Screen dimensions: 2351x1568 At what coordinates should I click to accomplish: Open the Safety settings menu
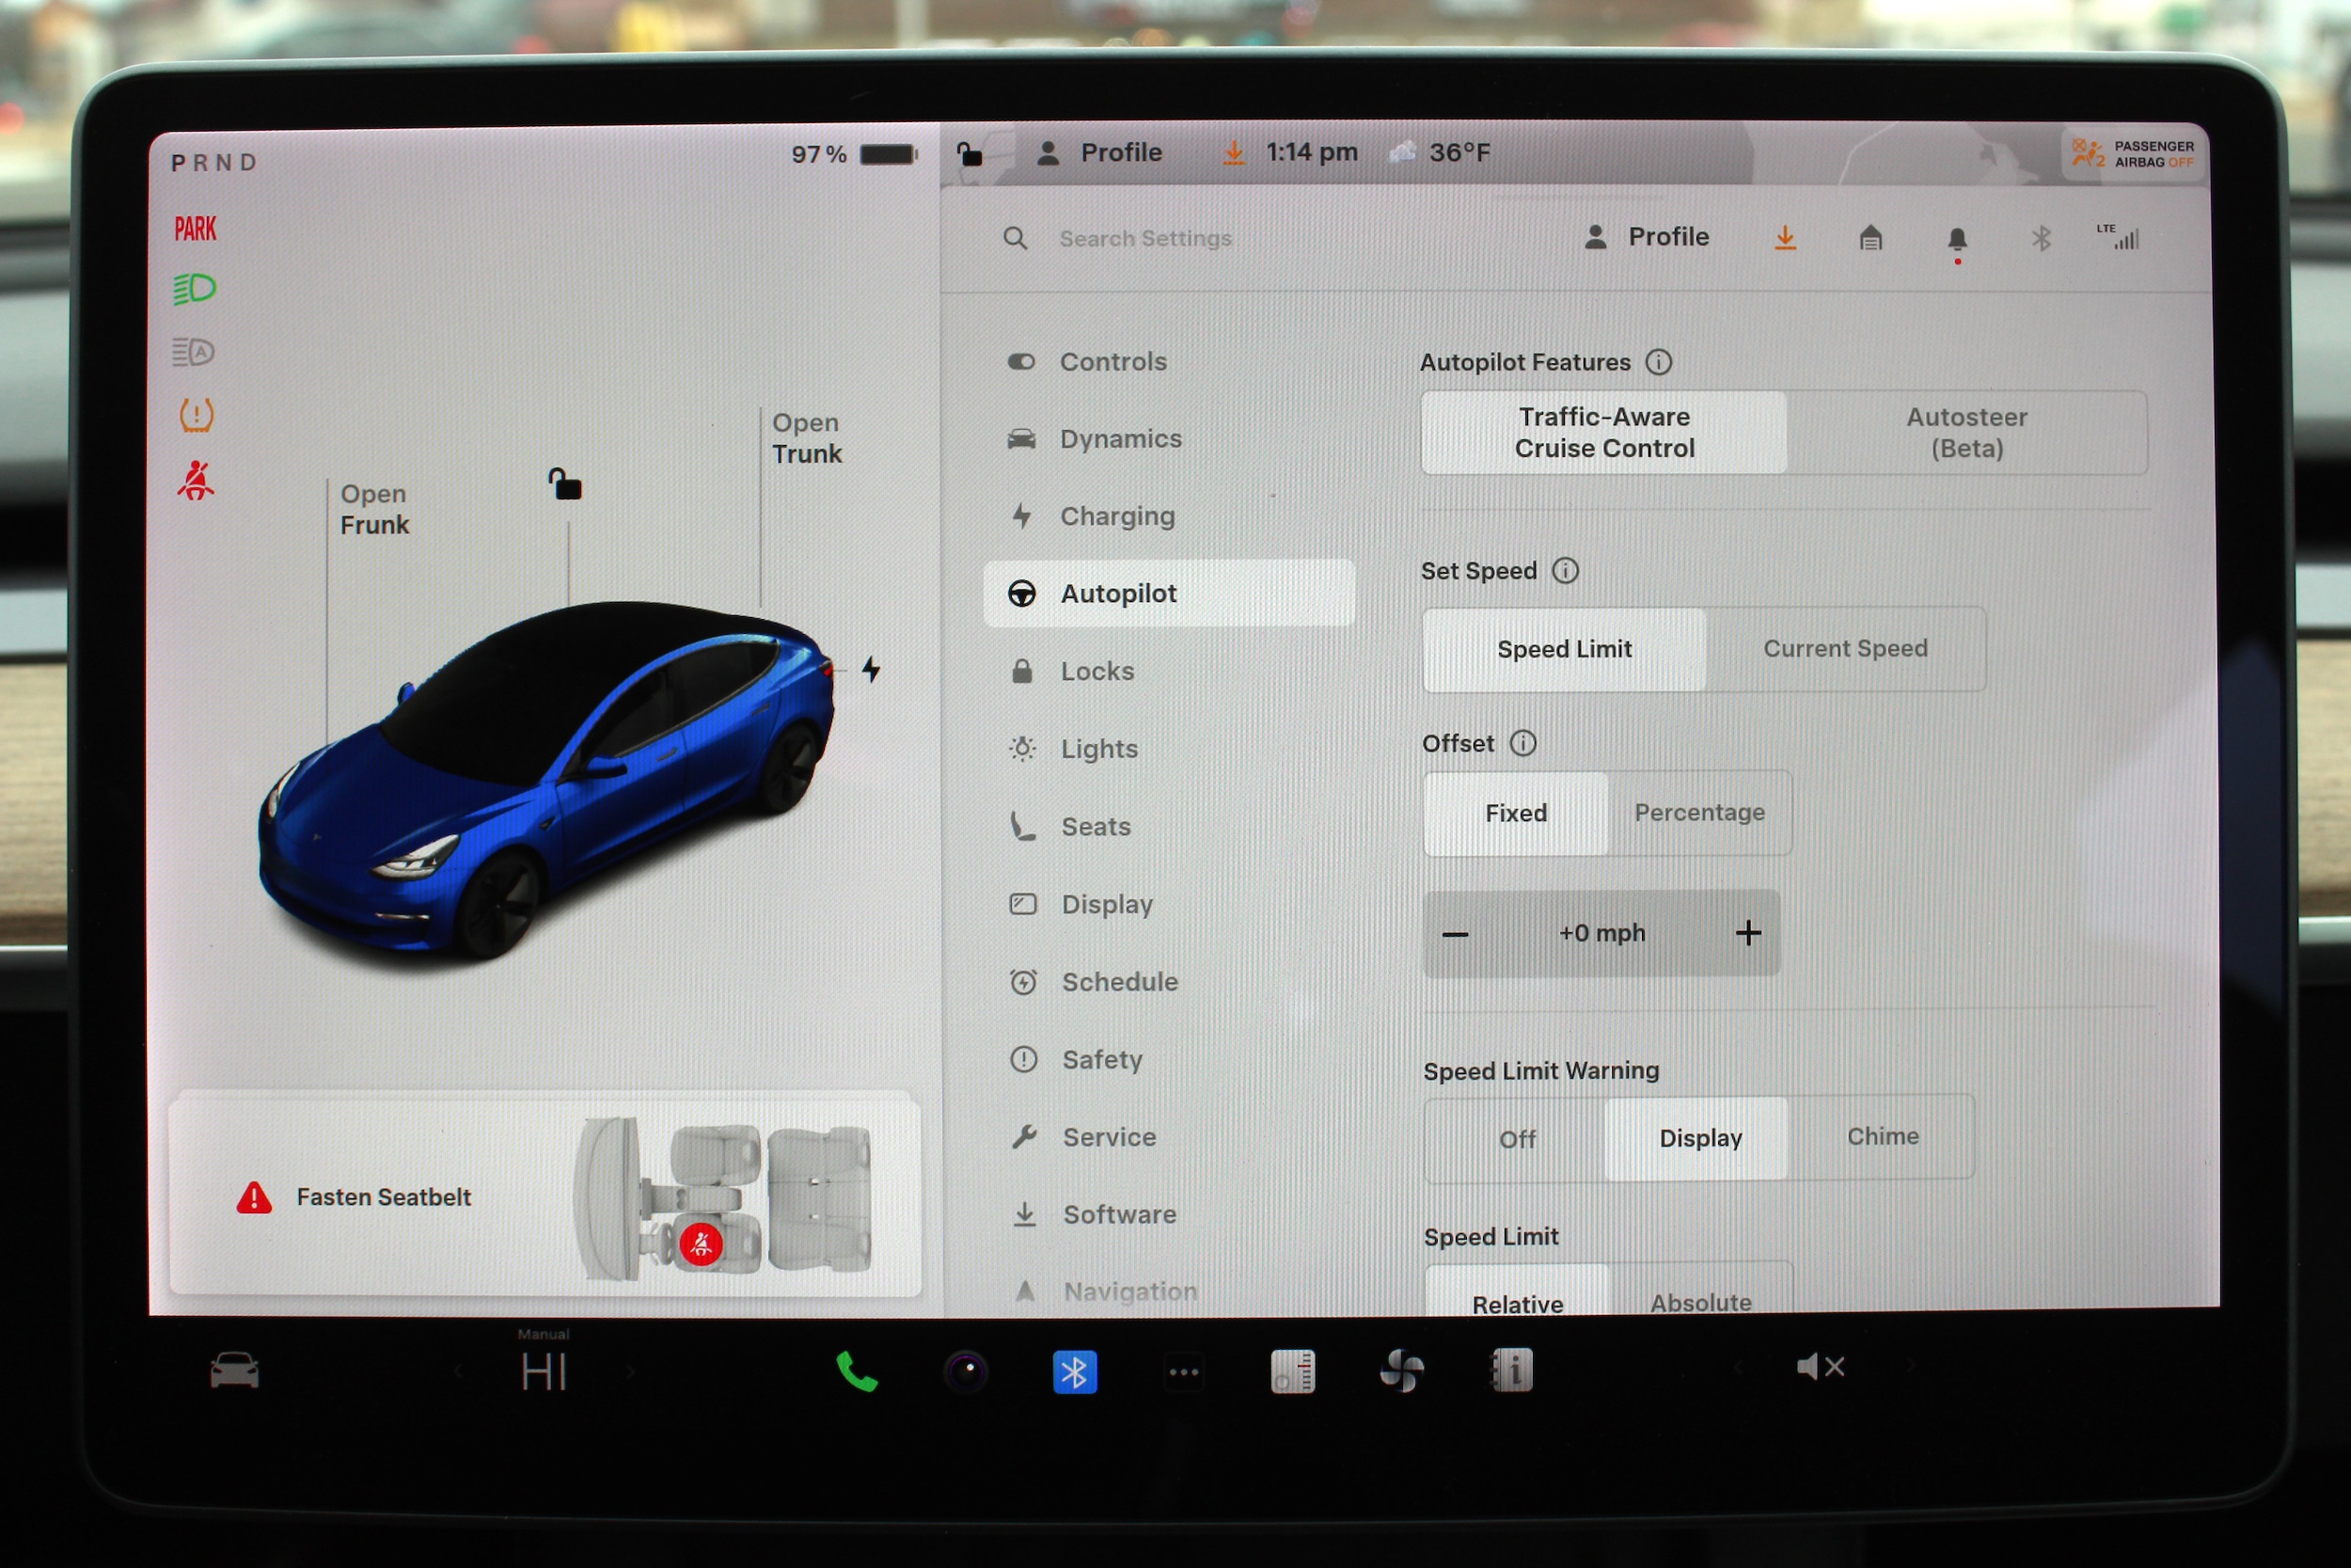click(1100, 1059)
